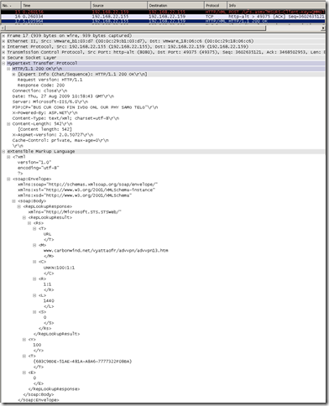The width and height of the screenshot is (329, 406).
Task: Select packet 17, the HTTP/1.1 200 OK row
Action: (163, 21)
